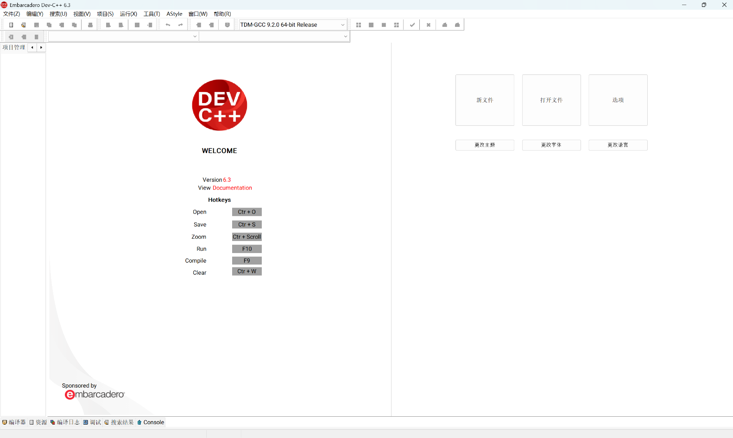Click the Debug toolbar icon
This screenshot has width=733, height=438.
point(445,25)
